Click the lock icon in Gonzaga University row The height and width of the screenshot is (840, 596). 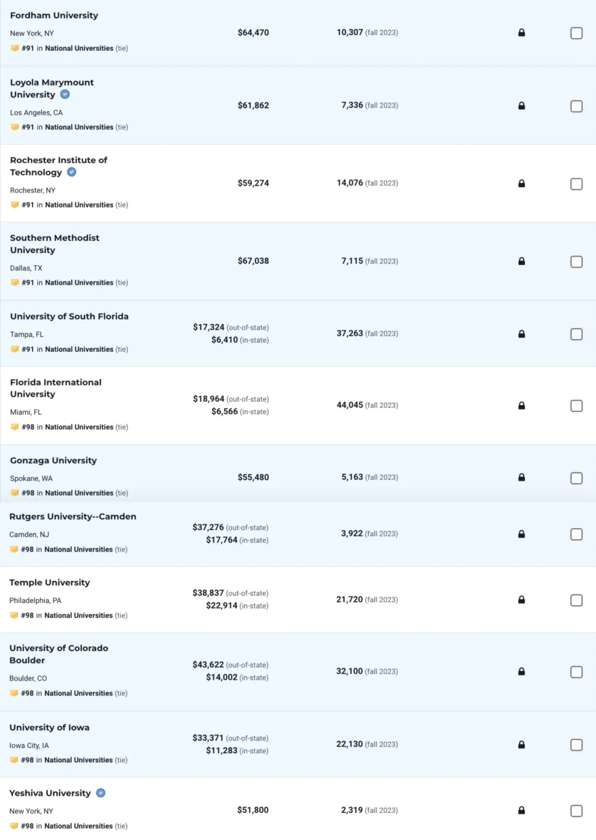tap(521, 477)
